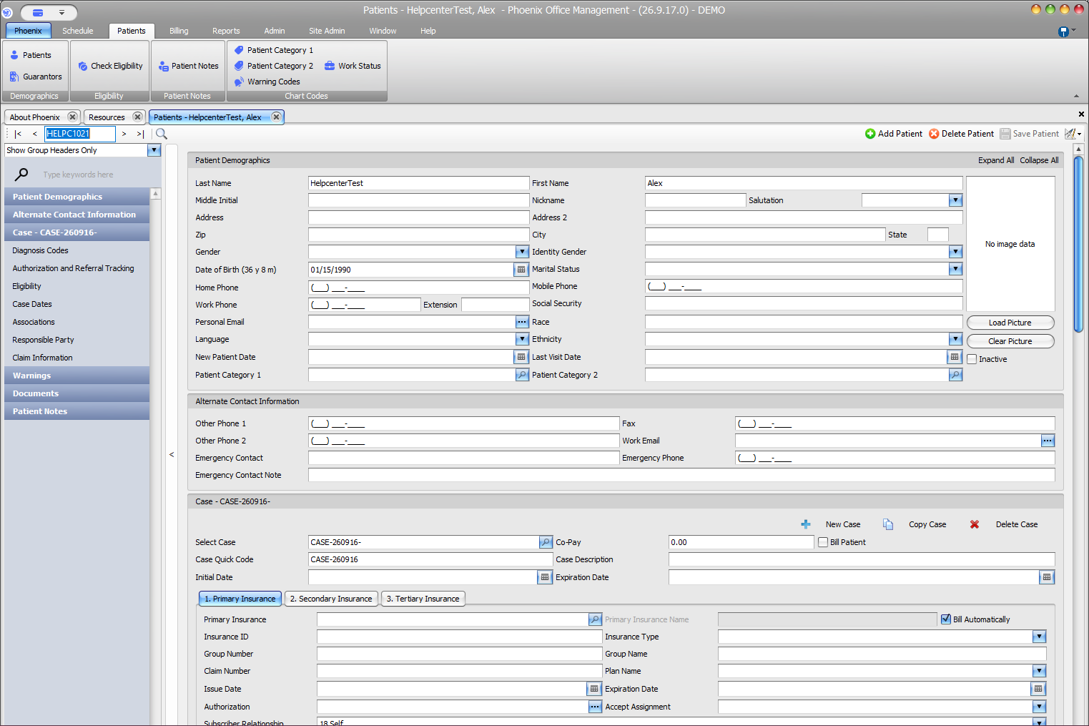Open Guarantors from the ribbon

pyautogui.click(x=36, y=77)
